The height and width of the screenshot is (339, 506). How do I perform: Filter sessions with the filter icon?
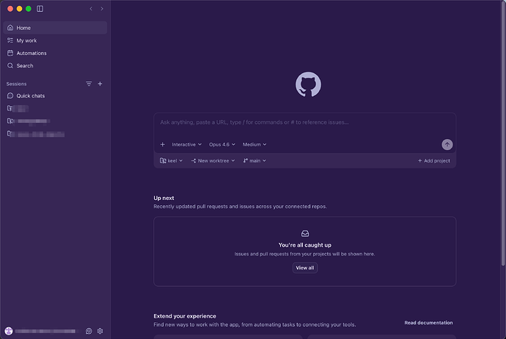pos(89,83)
